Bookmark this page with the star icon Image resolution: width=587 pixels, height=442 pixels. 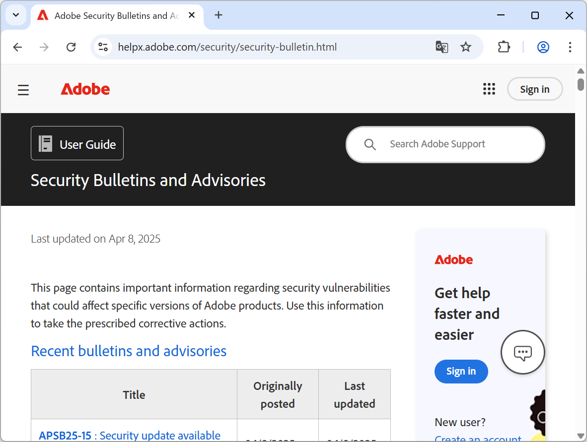466,47
